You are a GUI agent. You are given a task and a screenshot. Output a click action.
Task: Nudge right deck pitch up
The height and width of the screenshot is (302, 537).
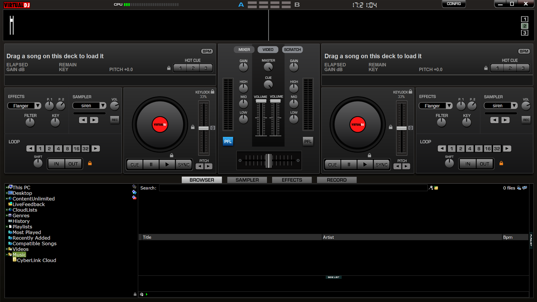click(406, 166)
